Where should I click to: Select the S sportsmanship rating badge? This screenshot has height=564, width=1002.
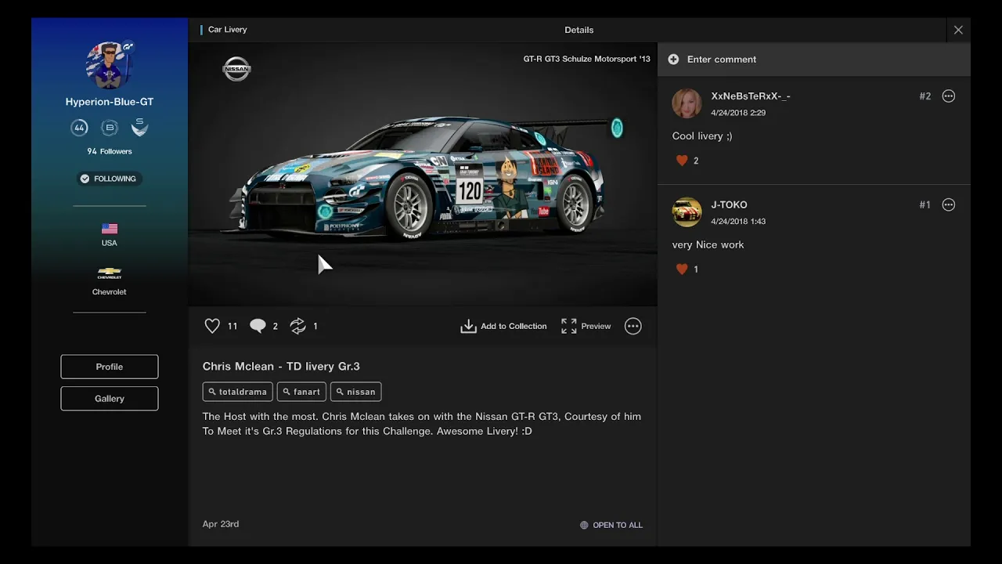click(x=139, y=127)
